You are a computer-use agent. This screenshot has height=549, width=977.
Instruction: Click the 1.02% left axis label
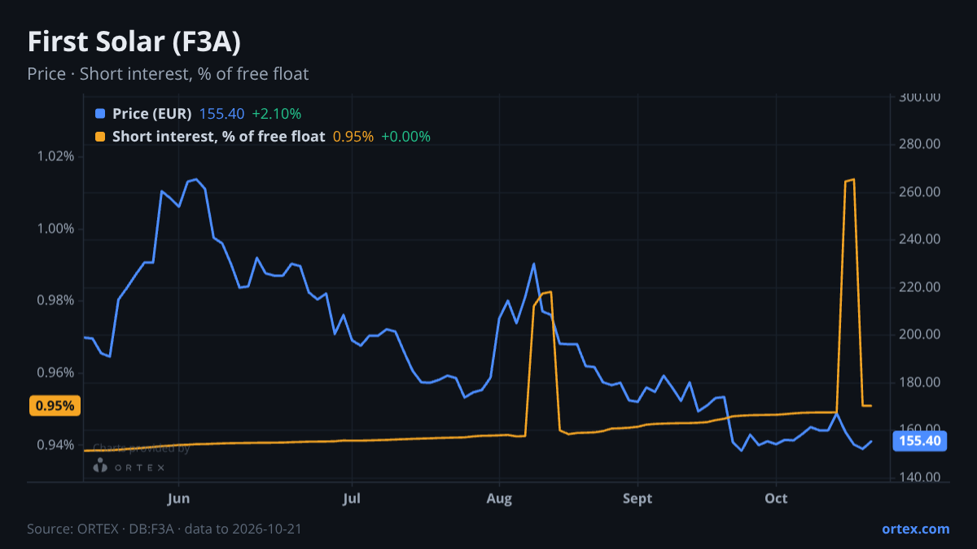pyautogui.click(x=56, y=156)
